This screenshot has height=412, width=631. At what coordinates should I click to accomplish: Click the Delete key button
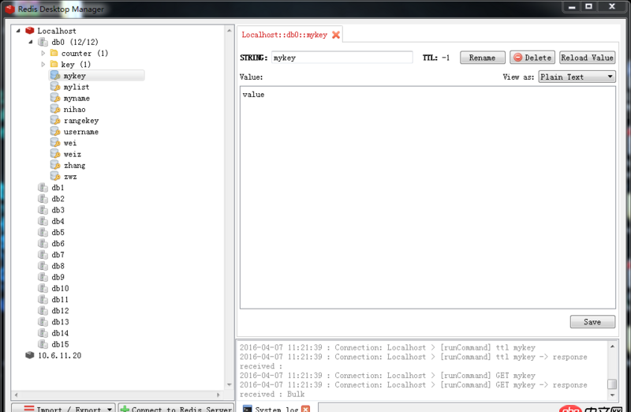[x=532, y=58]
